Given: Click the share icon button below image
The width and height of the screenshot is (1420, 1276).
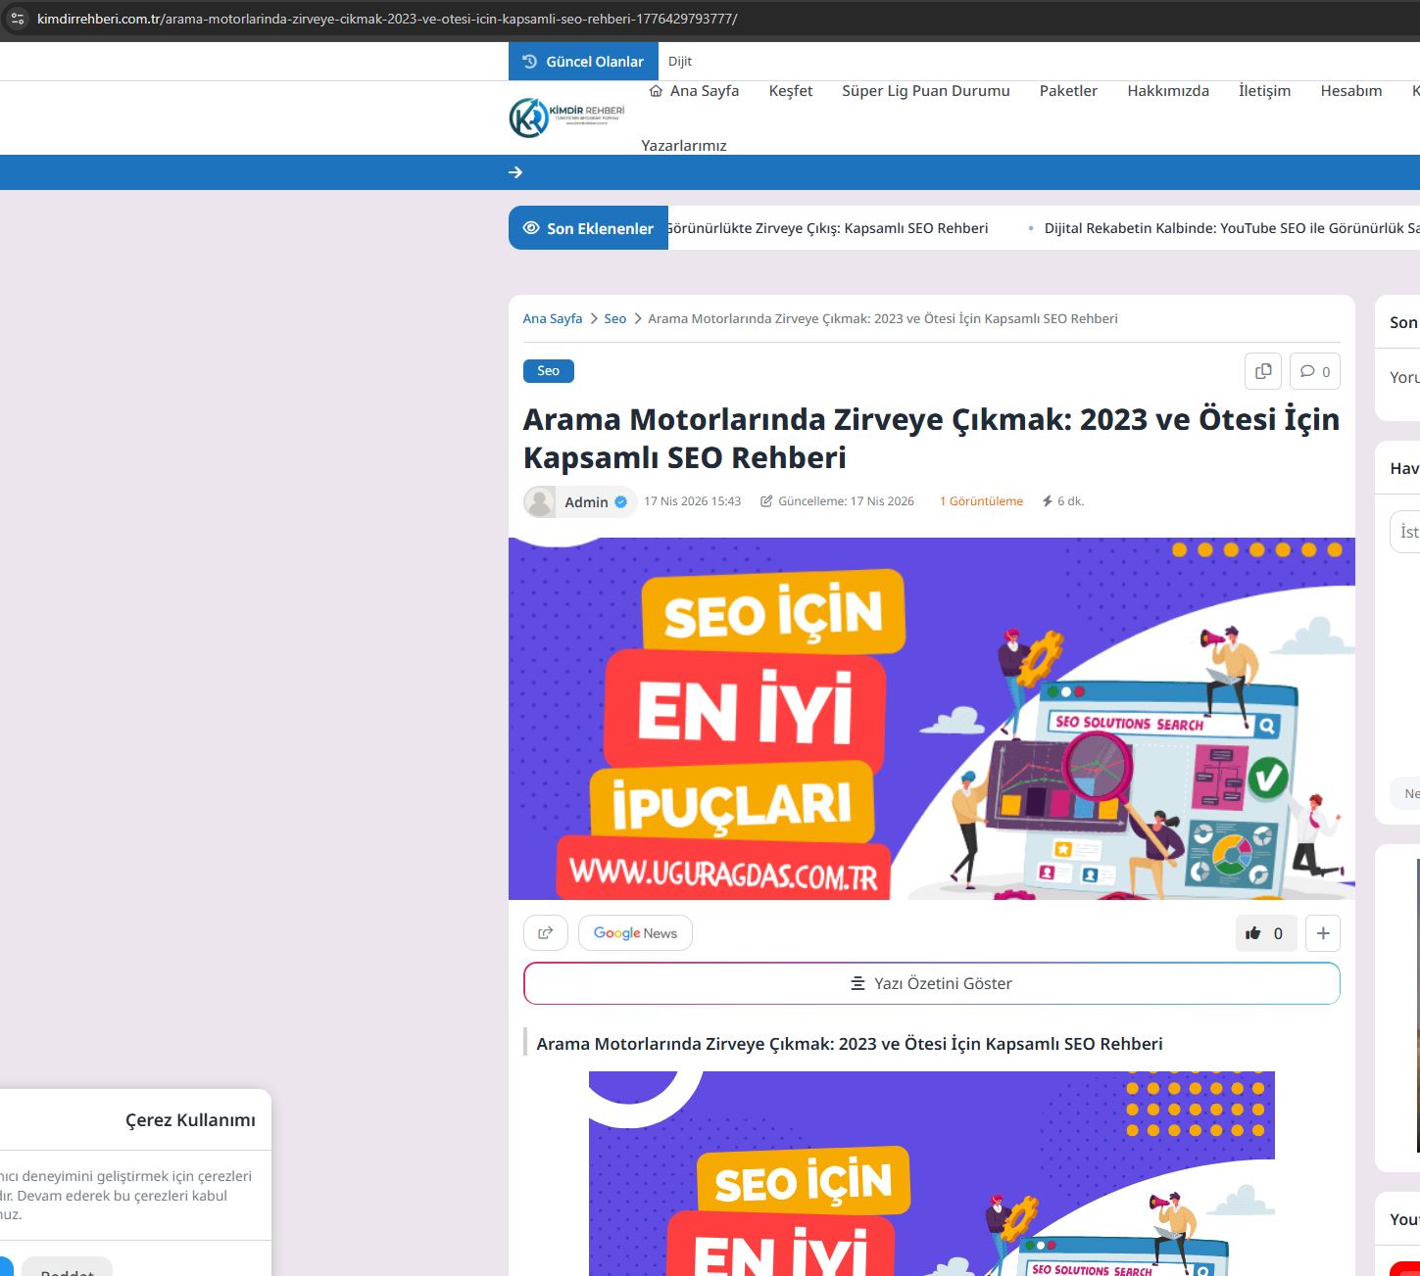Looking at the screenshot, I should click(x=546, y=933).
